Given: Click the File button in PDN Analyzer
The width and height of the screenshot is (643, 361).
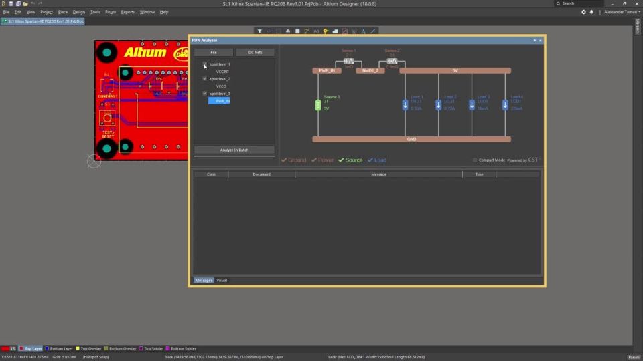Looking at the screenshot, I should point(214,52).
